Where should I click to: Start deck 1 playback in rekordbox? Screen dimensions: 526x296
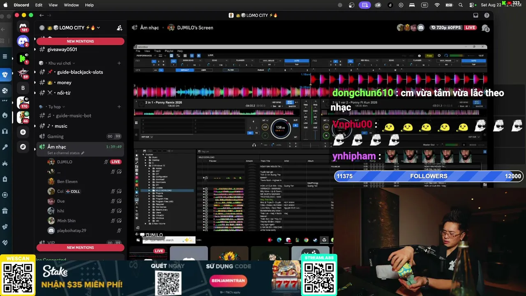pos(265,135)
